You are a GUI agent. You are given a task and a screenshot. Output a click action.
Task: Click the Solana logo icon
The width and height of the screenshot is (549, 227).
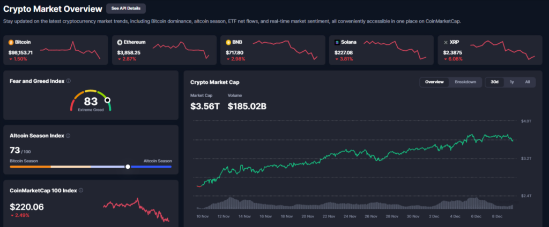[336, 42]
